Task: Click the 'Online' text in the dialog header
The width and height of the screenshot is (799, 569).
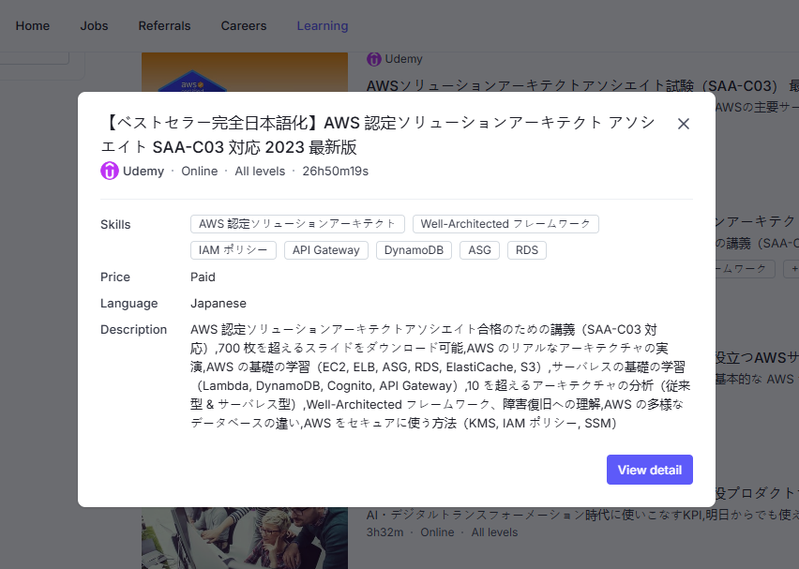Action: [200, 172]
